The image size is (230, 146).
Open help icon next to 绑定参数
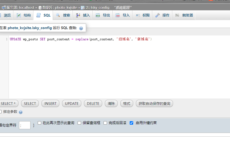point(21,112)
